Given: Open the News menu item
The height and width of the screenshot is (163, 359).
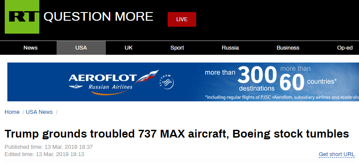Looking at the screenshot, I should (30, 48).
